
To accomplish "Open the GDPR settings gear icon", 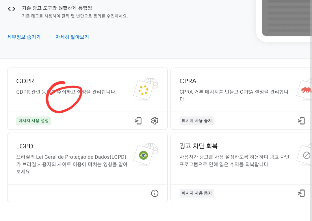I will (x=155, y=121).
